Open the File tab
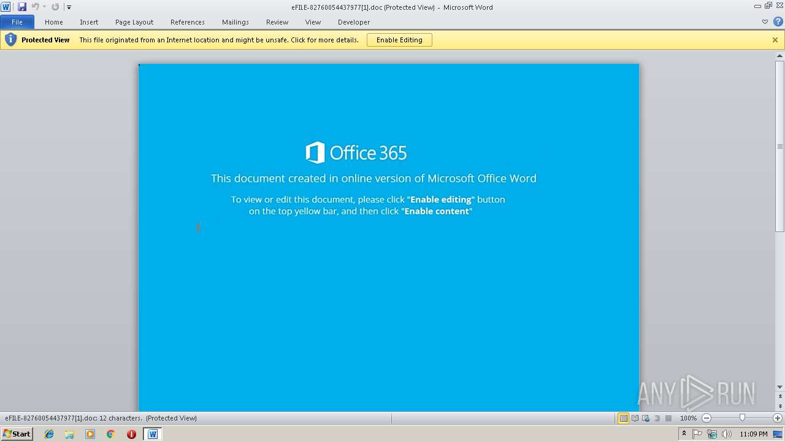The width and height of the screenshot is (785, 442). click(x=17, y=22)
